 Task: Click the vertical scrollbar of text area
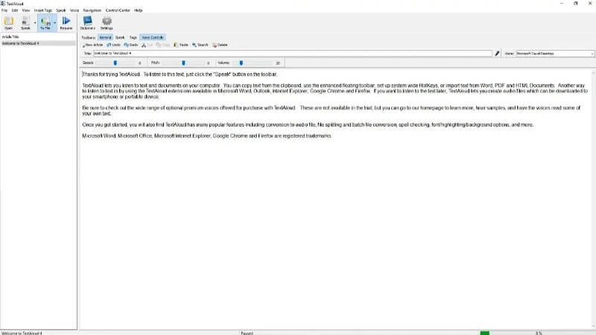point(593,197)
